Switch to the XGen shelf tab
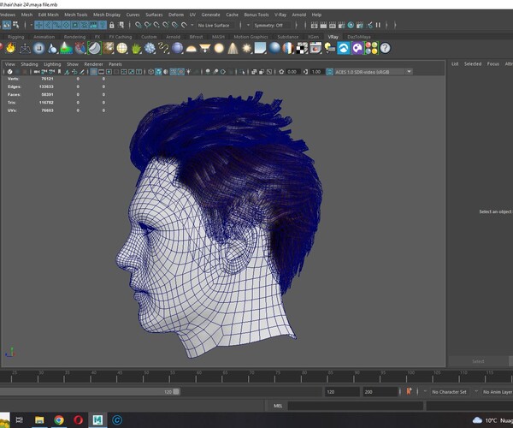The width and height of the screenshot is (513, 428). (313, 37)
